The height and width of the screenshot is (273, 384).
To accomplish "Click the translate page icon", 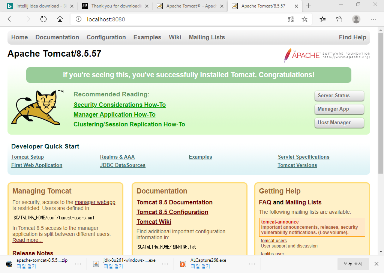I will [x=291, y=19].
